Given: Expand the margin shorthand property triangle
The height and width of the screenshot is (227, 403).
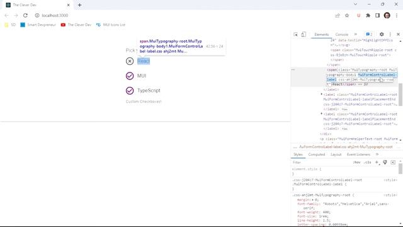Looking at the screenshot, I should click(312, 200).
